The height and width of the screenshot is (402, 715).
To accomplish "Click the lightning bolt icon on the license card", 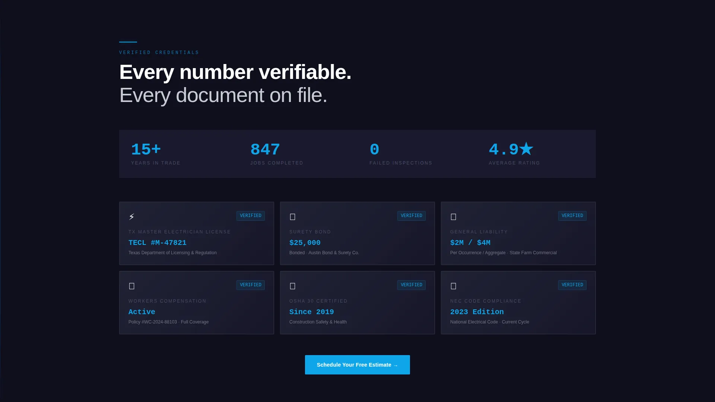I will pyautogui.click(x=131, y=217).
